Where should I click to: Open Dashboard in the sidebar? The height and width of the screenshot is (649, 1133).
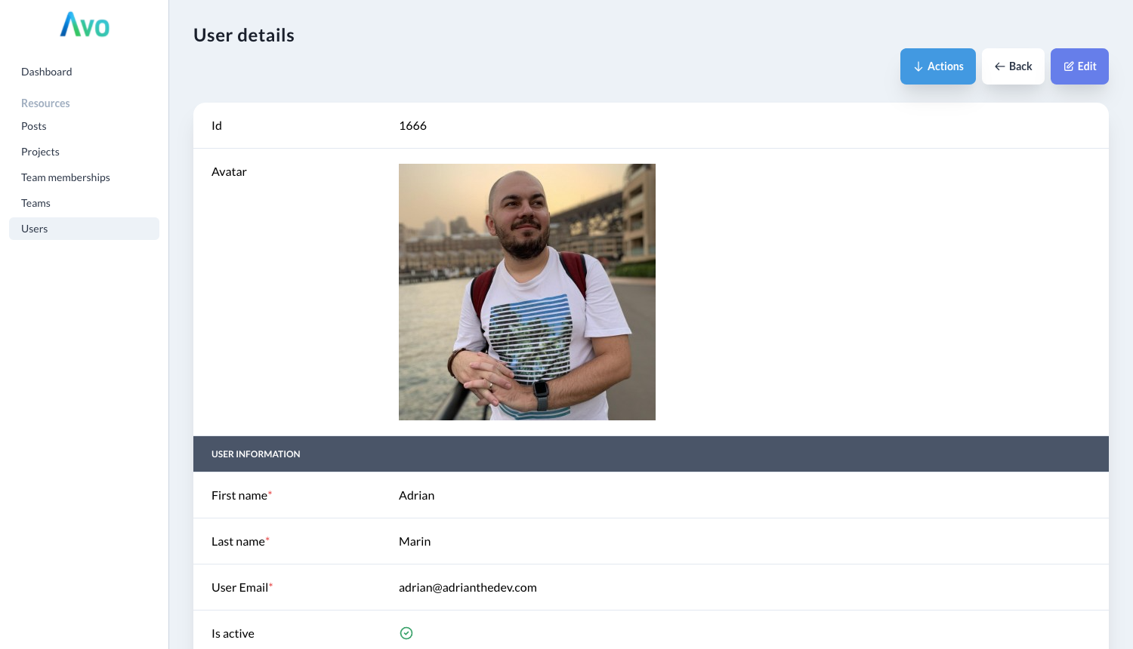(x=47, y=72)
